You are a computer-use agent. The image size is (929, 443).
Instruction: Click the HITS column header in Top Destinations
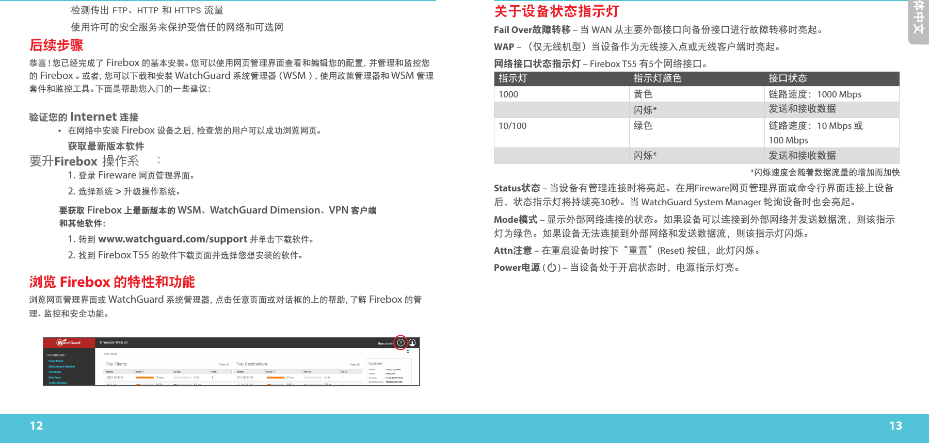344,371
